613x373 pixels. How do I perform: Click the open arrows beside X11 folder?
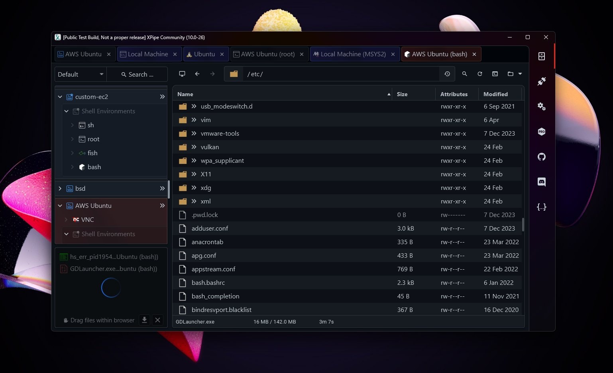click(194, 174)
